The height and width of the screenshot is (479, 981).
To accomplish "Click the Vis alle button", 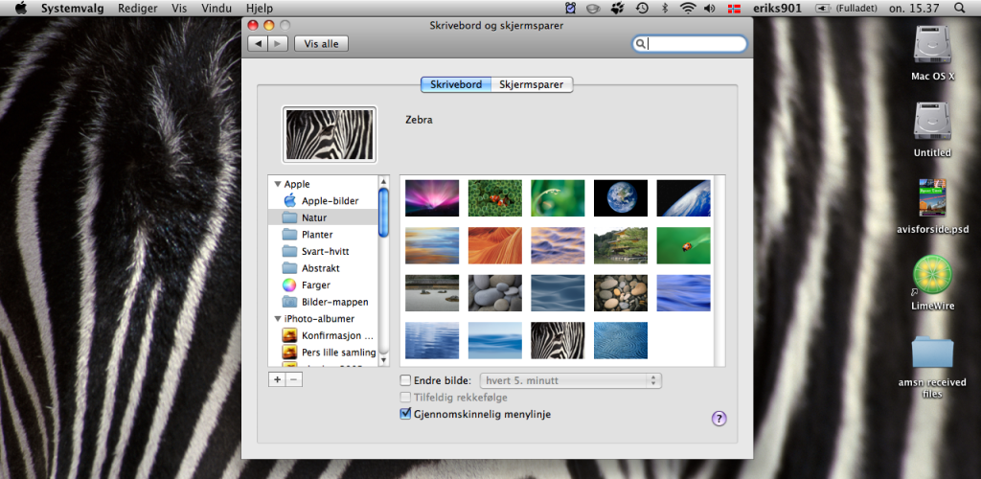I will [321, 44].
